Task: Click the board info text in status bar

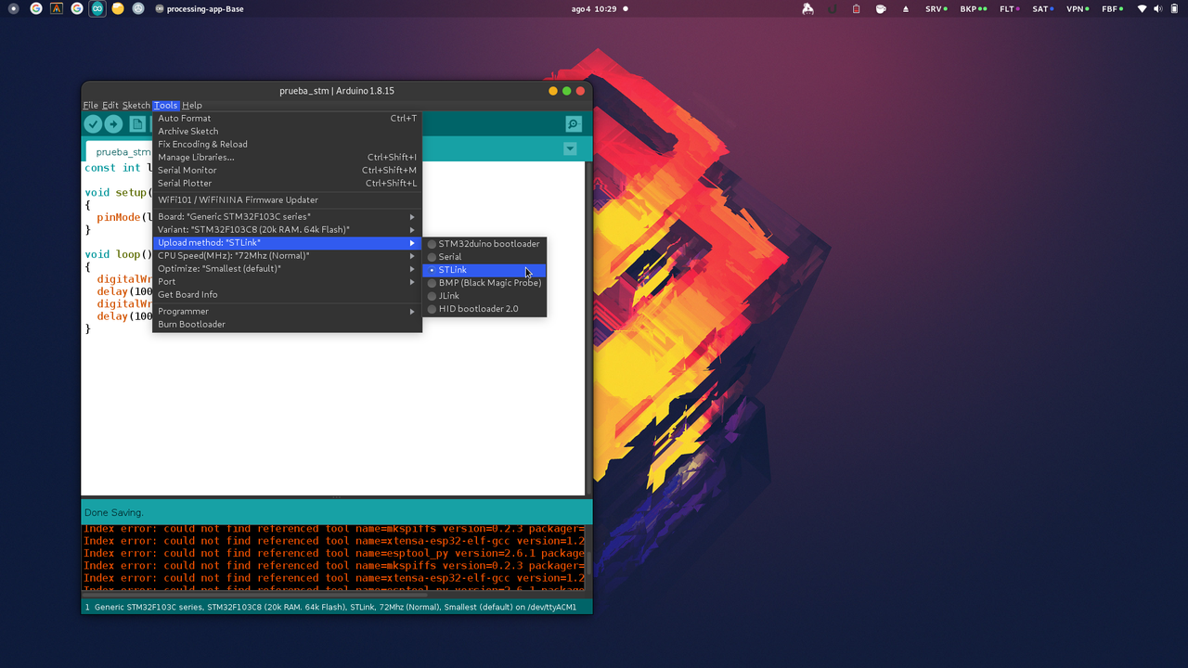Action: tap(335, 608)
